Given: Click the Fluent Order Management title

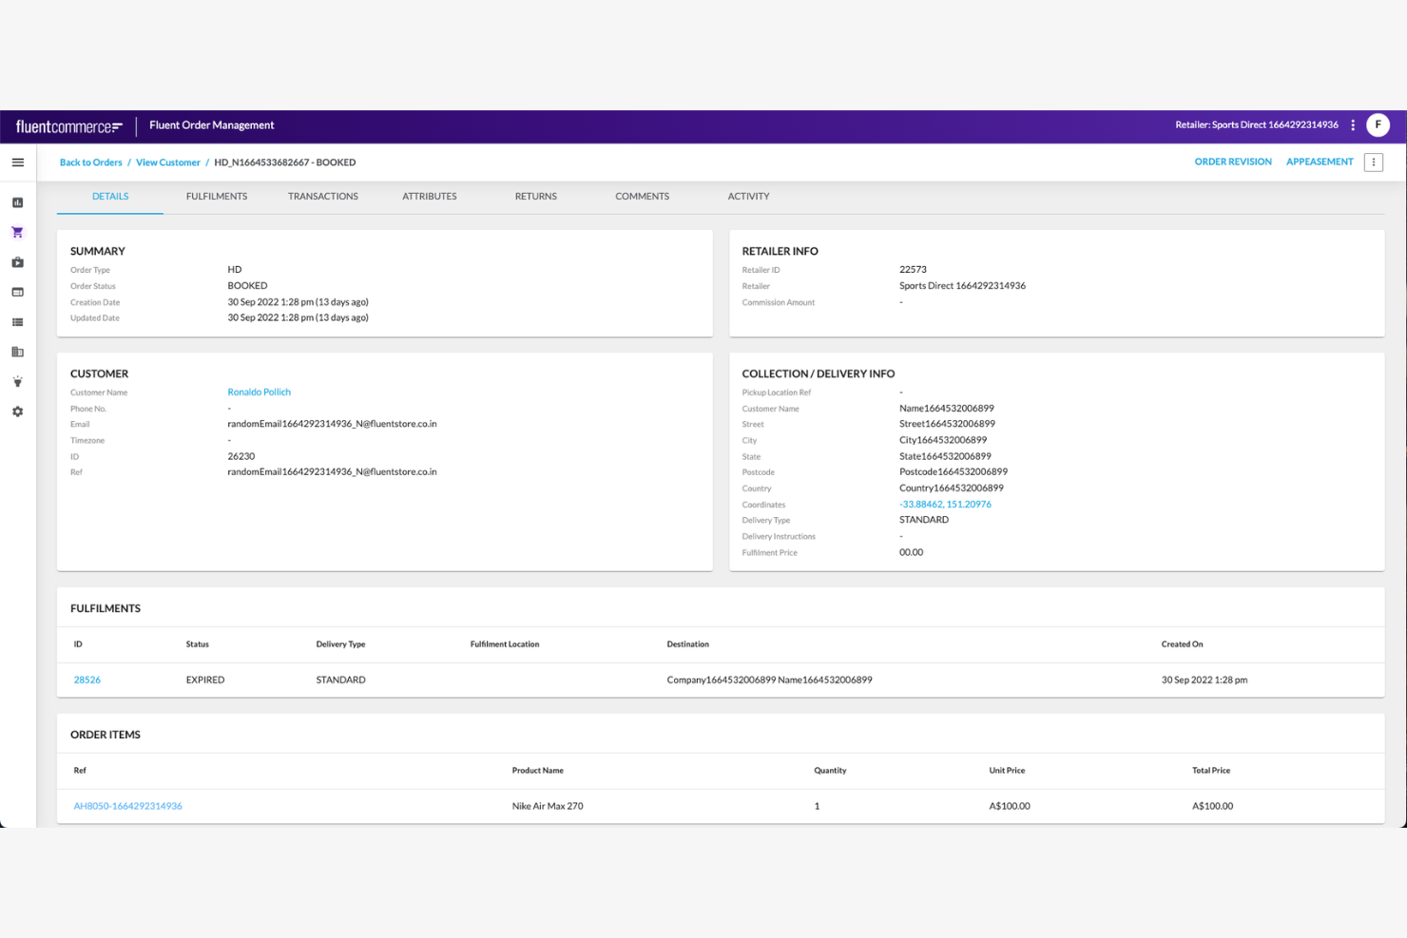Looking at the screenshot, I should [211, 125].
